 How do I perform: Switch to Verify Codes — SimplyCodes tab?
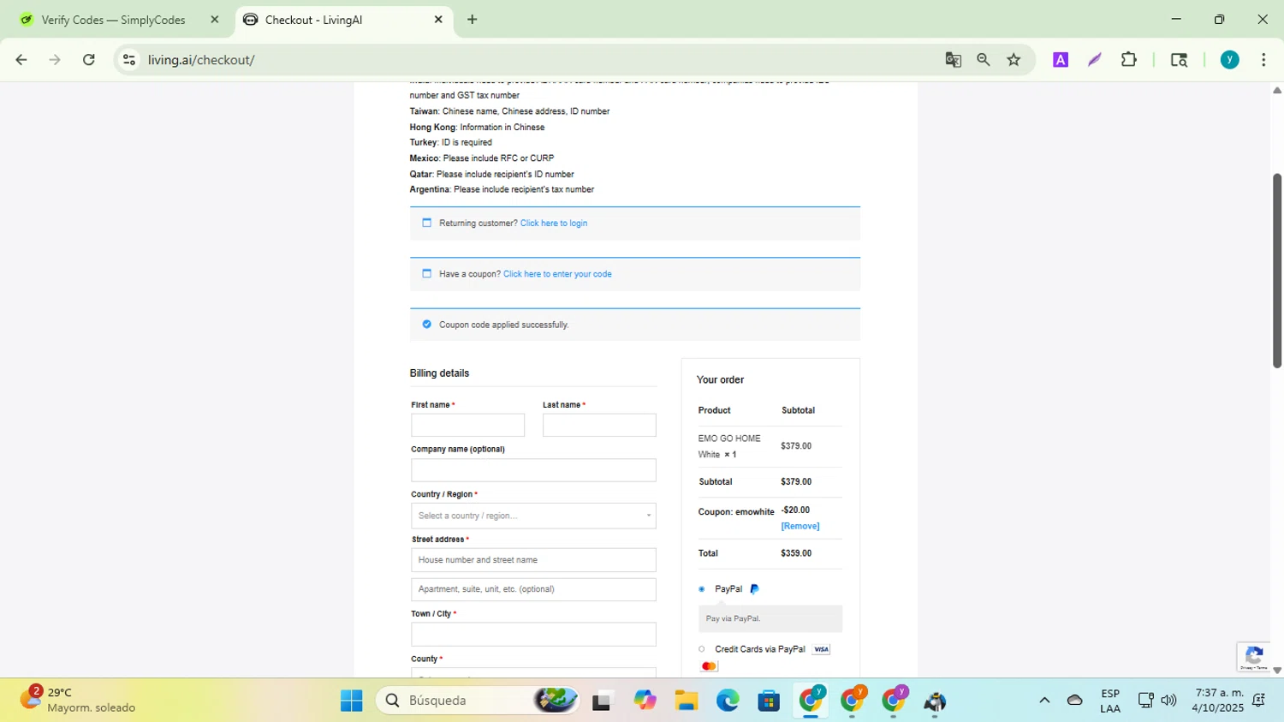point(113,20)
